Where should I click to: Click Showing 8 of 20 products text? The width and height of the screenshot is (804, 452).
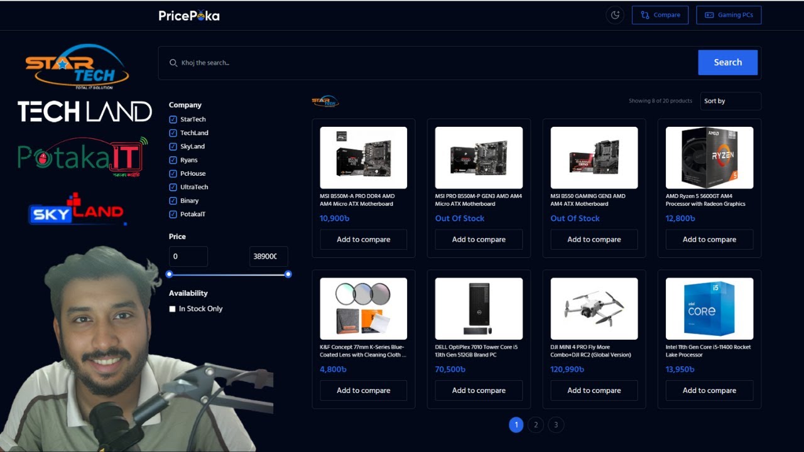point(660,101)
